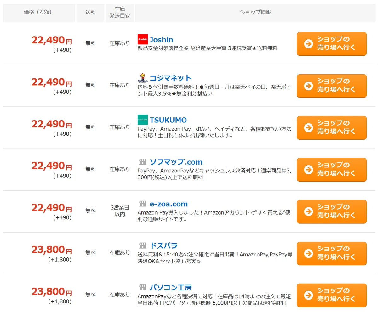
Task: Click 在庫あり stock status in Joshin row
Action: click(120, 43)
